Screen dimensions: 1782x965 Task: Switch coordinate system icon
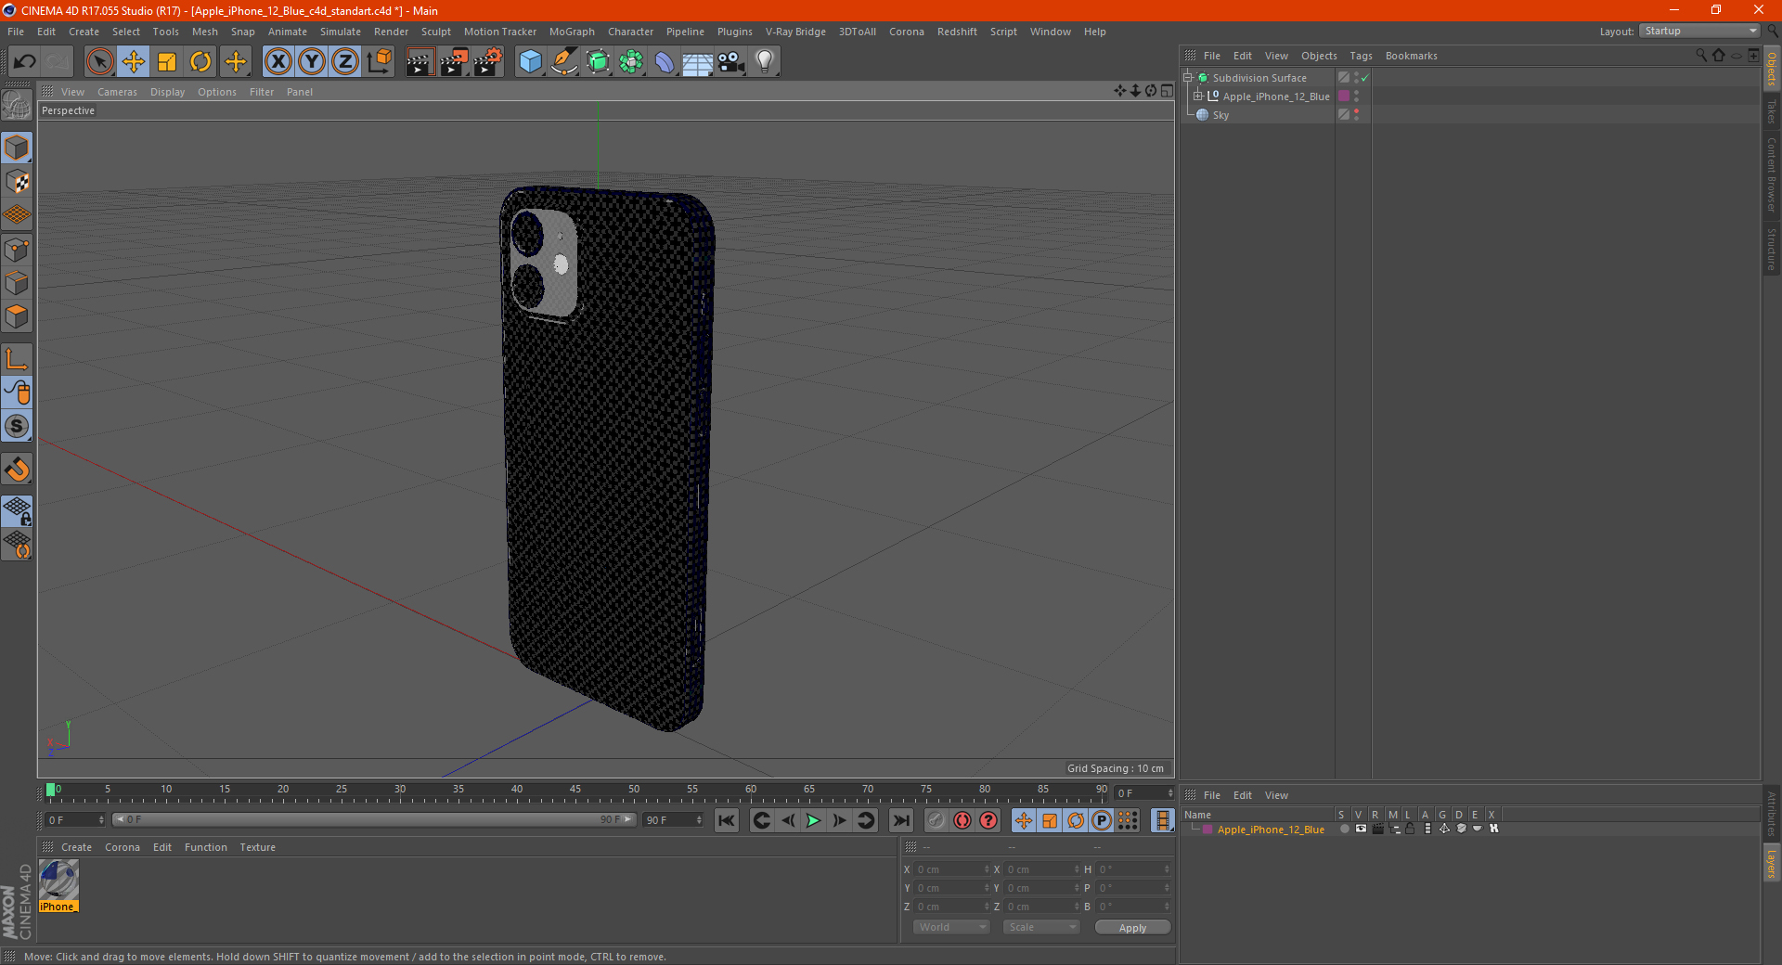click(379, 62)
